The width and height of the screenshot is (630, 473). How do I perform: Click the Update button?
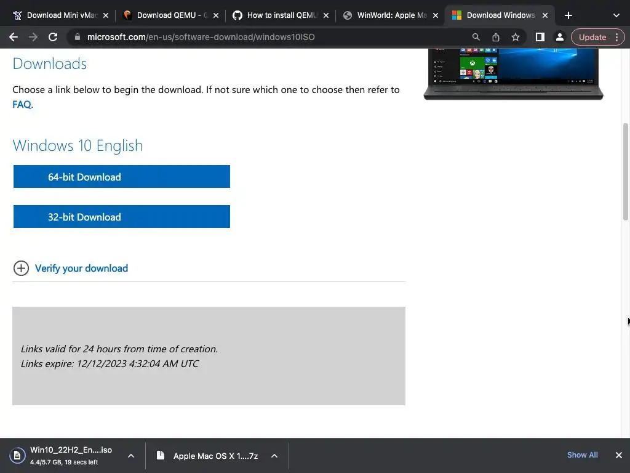click(592, 37)
